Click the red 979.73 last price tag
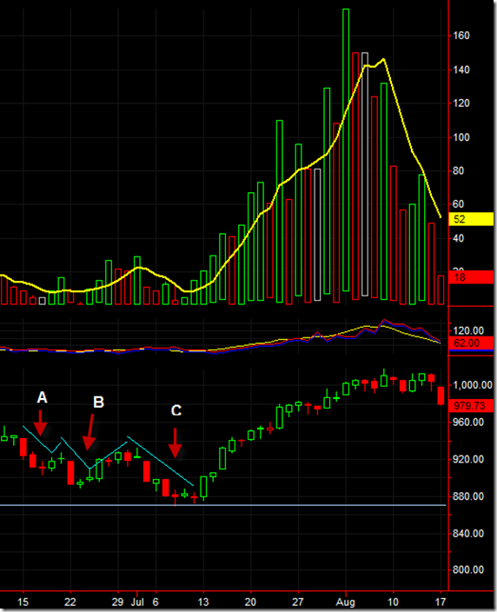This screenshot has height=612, width=497. click(x=471, y=406)
